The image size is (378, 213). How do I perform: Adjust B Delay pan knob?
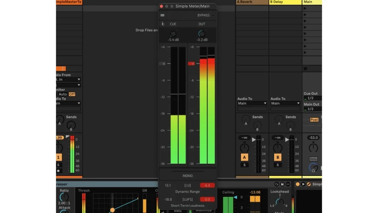(278, 147)
